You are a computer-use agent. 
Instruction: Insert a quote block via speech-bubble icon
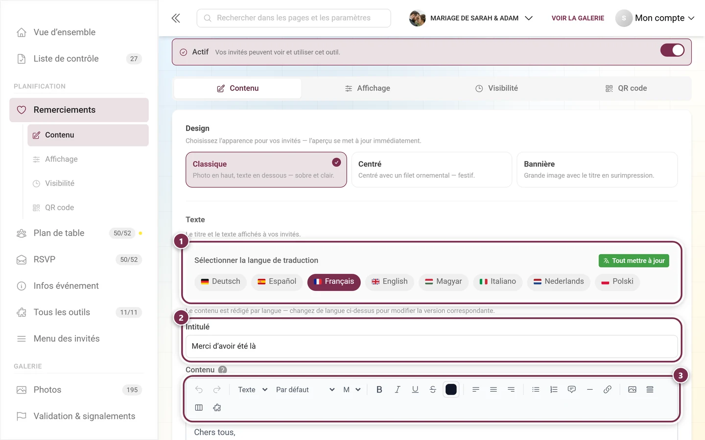click(571, 390)
